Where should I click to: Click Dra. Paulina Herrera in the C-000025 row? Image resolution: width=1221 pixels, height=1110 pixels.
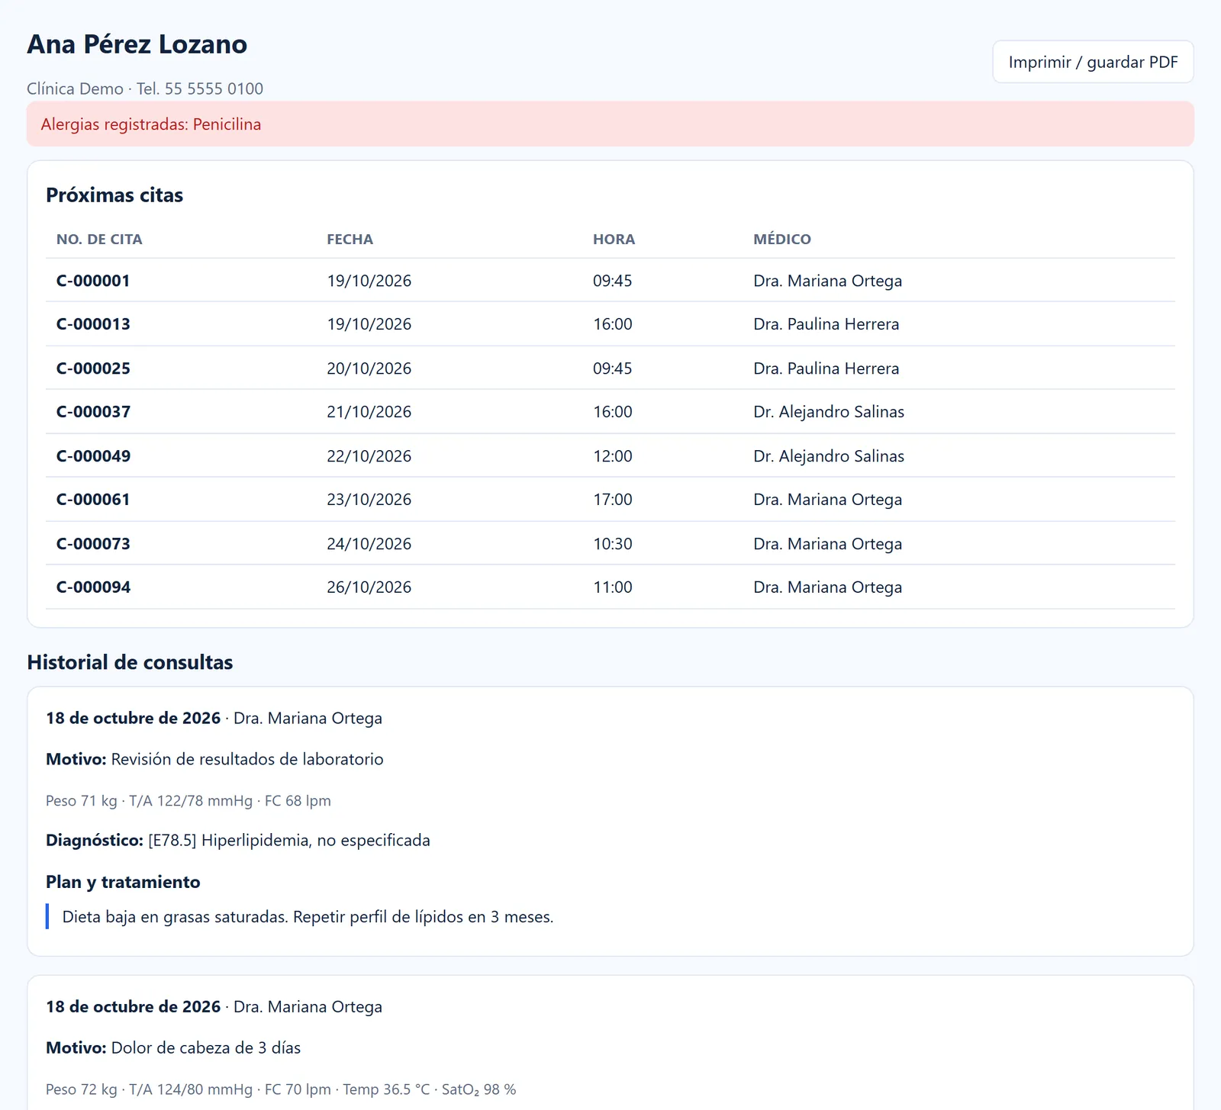[826, 368]
